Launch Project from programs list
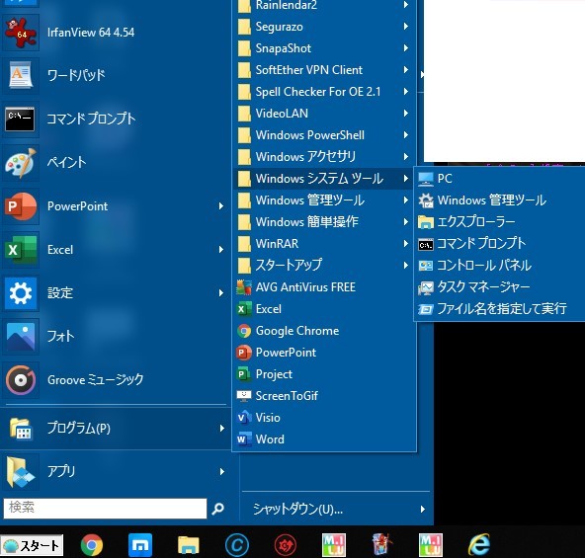This screenshot has height=558, width=585. click(324, 374)
